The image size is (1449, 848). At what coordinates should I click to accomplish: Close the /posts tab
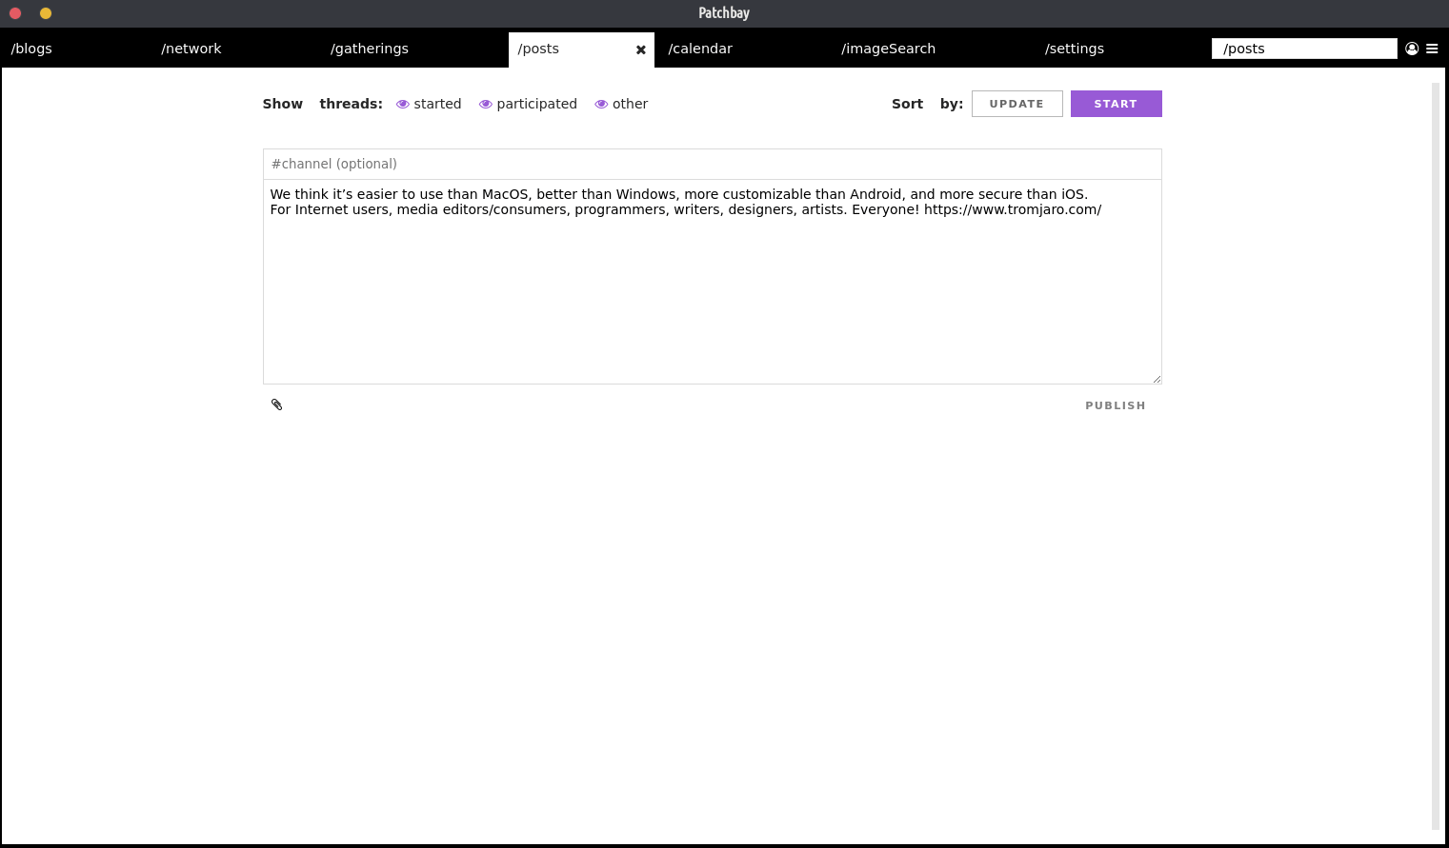coord(641,49)
